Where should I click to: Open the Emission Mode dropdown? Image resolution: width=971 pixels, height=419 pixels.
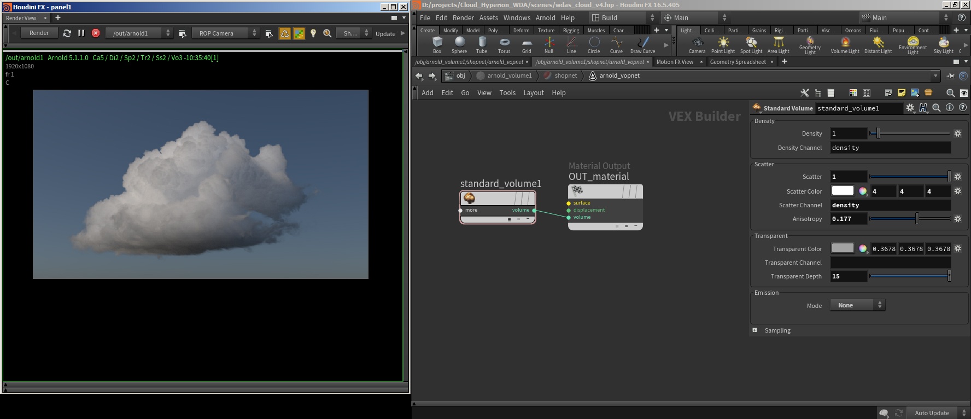pos(857,305)
